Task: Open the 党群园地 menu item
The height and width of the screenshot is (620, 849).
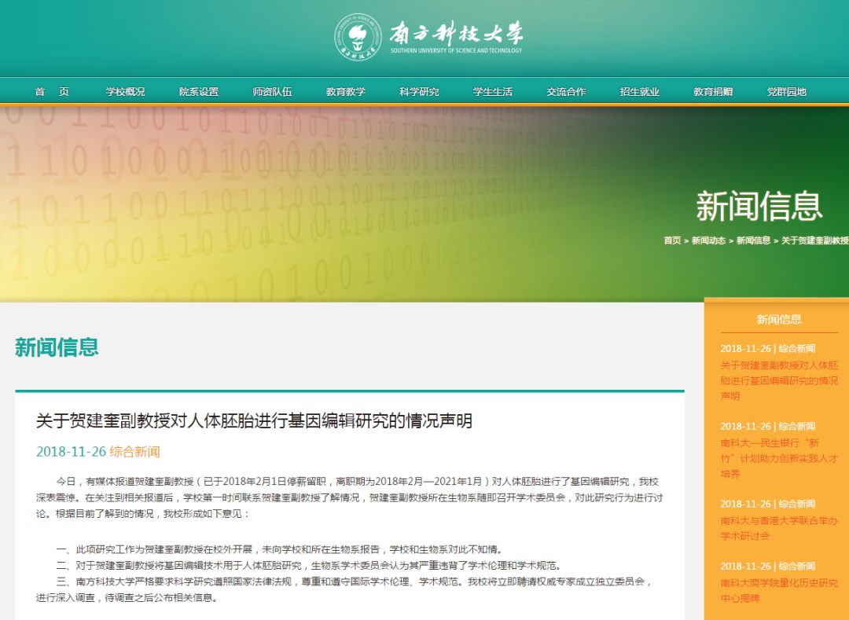Action: click(787, 92)
